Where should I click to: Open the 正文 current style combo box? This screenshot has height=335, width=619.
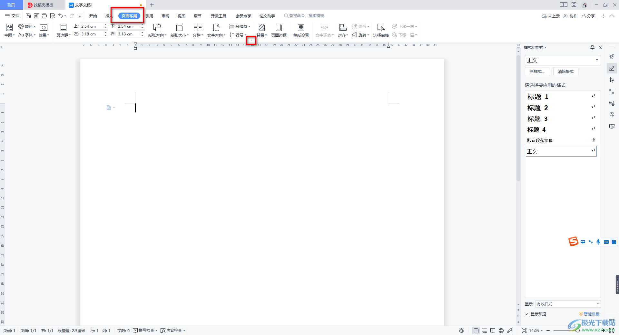tap(563, 60)
